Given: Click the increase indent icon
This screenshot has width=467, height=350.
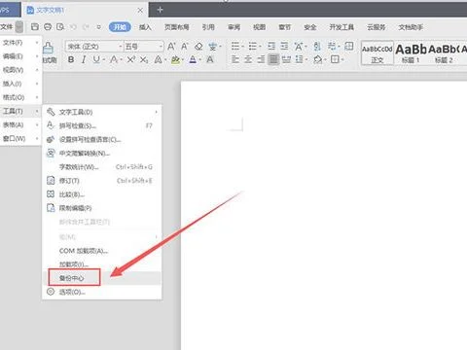Looking at the screenshot, I should pos(284,47).
